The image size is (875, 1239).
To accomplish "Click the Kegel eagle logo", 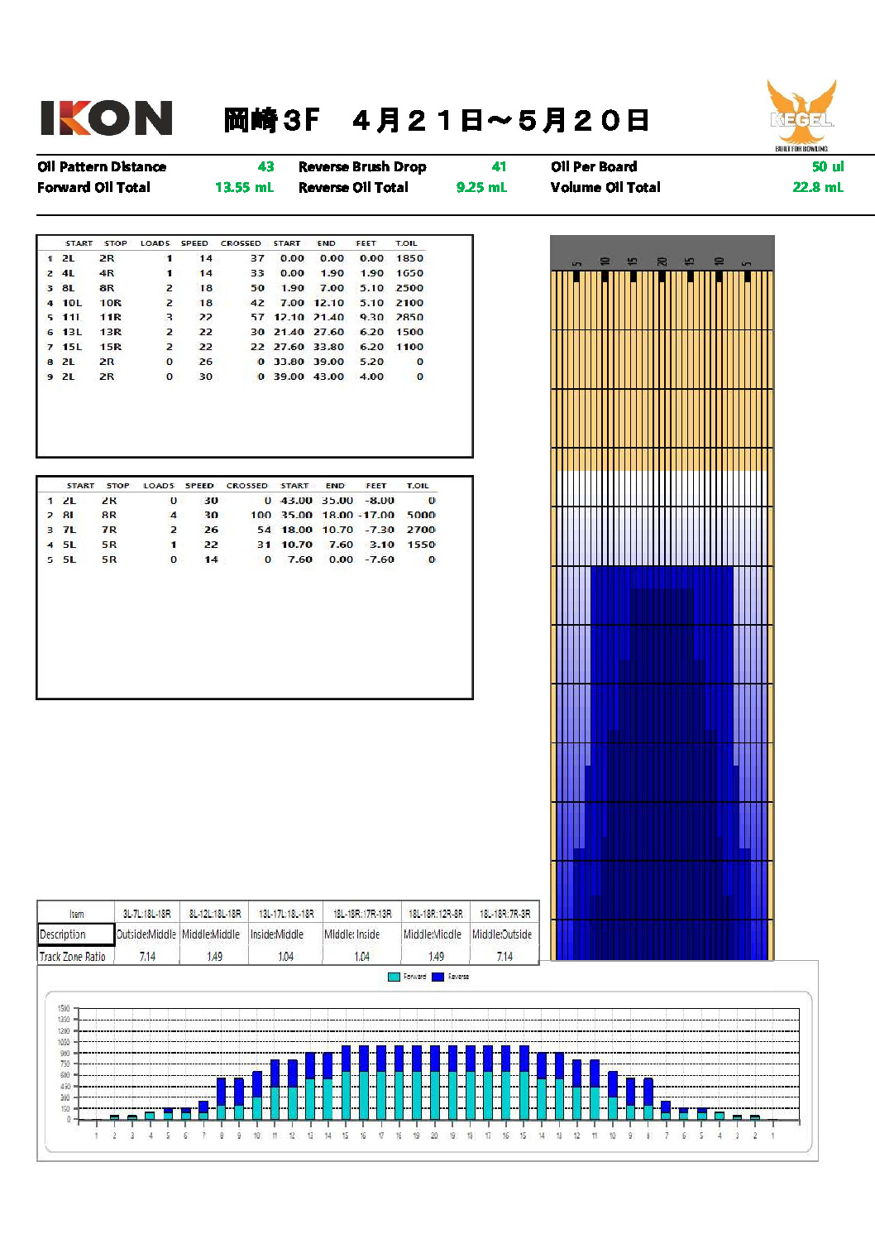I will 801,114.
